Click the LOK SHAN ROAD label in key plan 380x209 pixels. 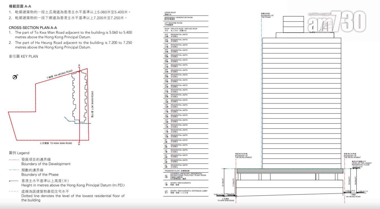click(x=92, y=104)
